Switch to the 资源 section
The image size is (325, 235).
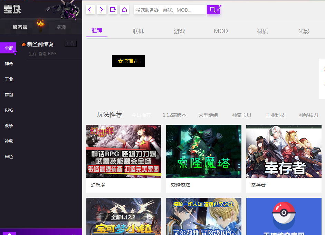[61, 27]
